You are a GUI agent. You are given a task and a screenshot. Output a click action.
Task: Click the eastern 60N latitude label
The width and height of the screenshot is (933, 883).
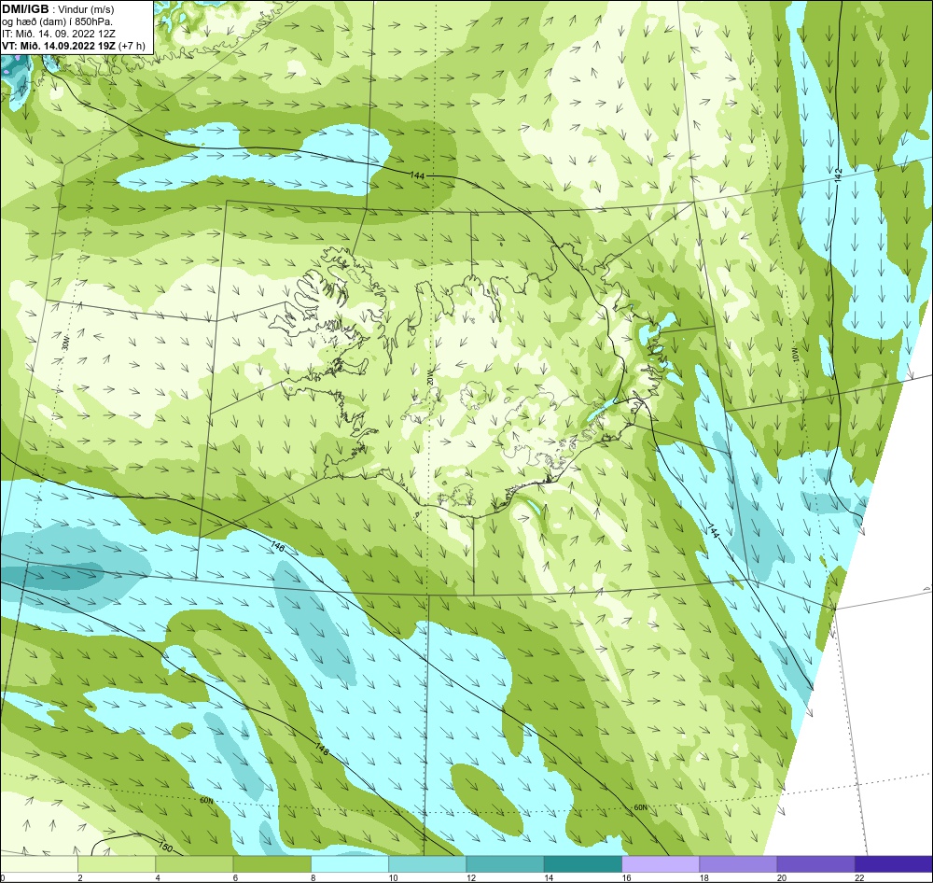tap(640, 807)
